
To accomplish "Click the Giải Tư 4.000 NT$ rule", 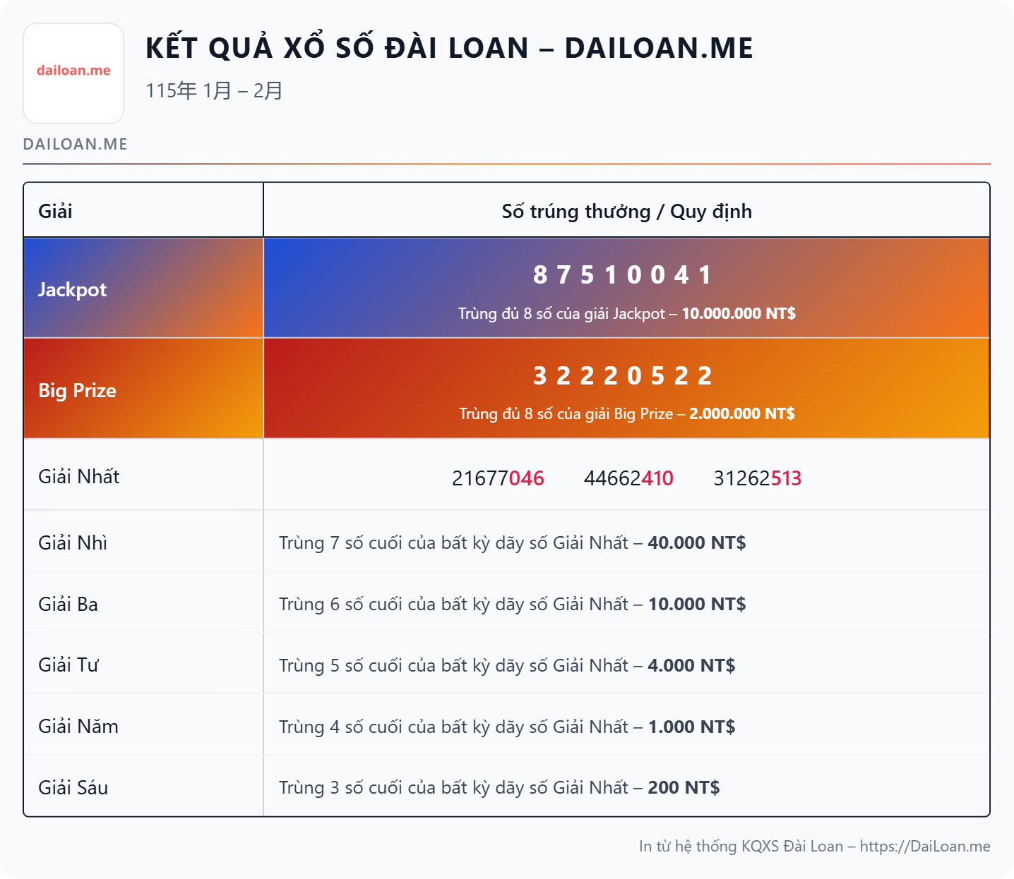I will point(506,665).
